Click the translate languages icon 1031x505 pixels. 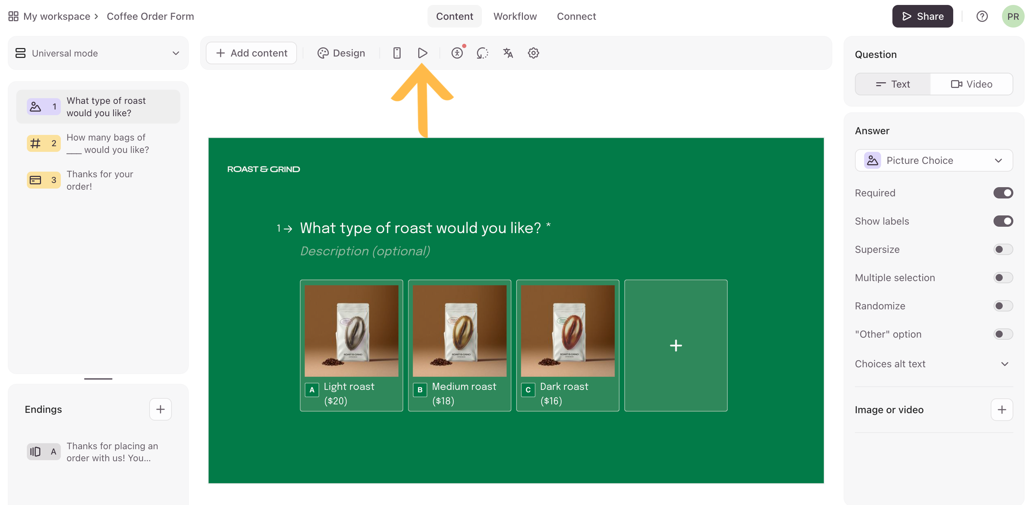click(508, 53)
